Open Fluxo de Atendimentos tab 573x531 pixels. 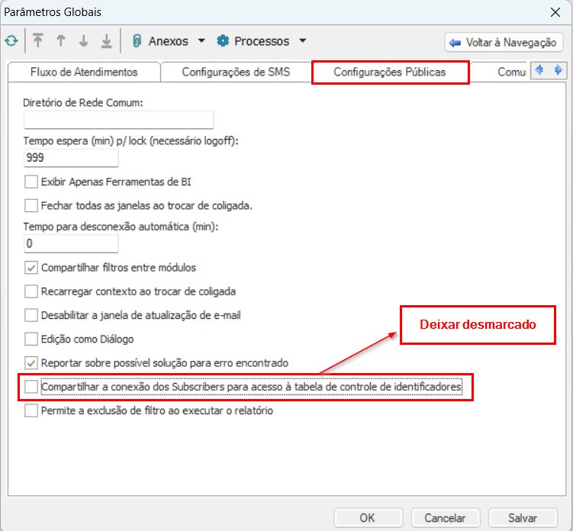pyautogui.click(x=84, y=72)
